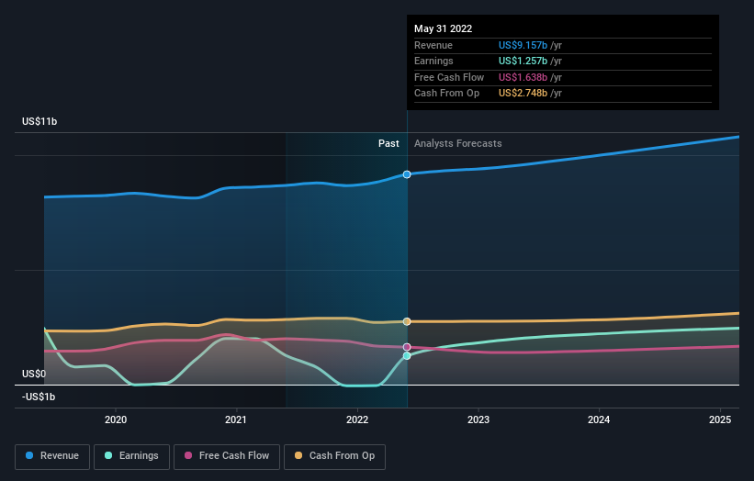Screen dimensions: 754x481
Task: Toggle the Earnings legend button
Action: pyautogui.click(x=131, y=456)
